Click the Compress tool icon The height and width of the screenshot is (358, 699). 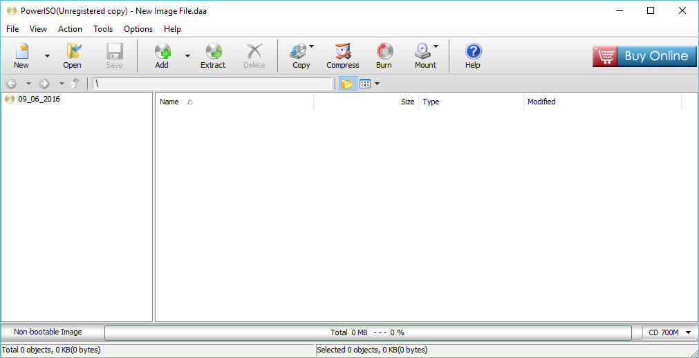click(x=343, y=51)
